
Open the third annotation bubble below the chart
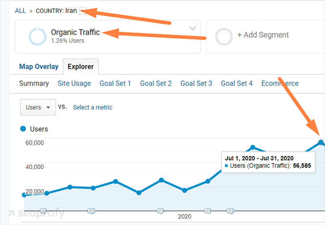160,211
